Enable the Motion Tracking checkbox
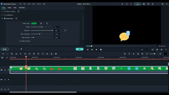169x95 pixels. pos(5,11)
